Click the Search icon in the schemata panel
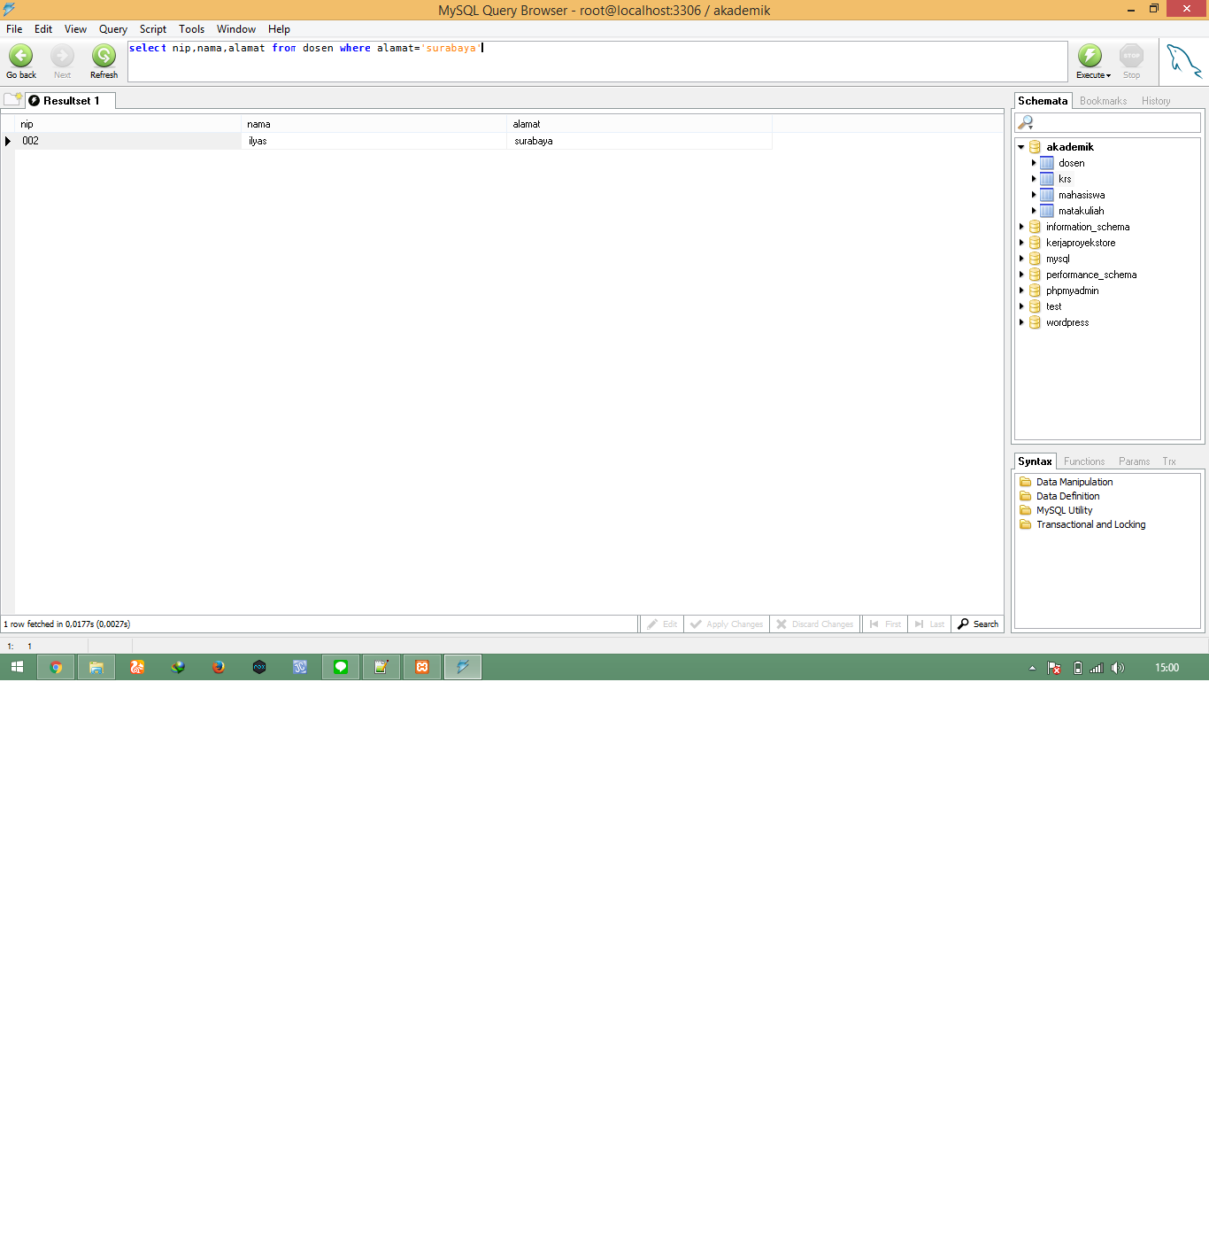The image size is (1209, 1240). tap(1025, 122)
